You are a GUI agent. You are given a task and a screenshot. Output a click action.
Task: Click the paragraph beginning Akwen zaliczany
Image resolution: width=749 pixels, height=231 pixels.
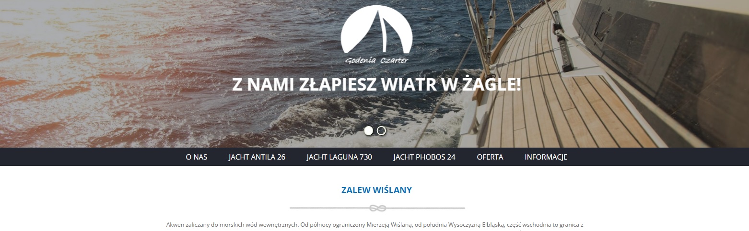pyautogui.click(x=374, y=225)
